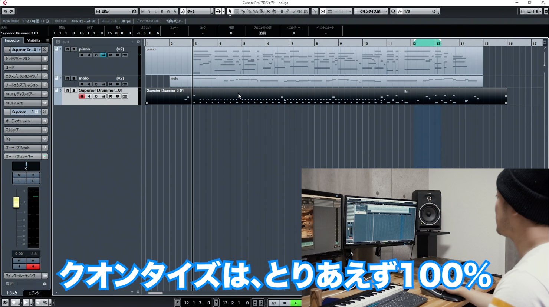549x307 pixels.
Task: Click the AQ auto quantize button
Action: pos(45,303)
